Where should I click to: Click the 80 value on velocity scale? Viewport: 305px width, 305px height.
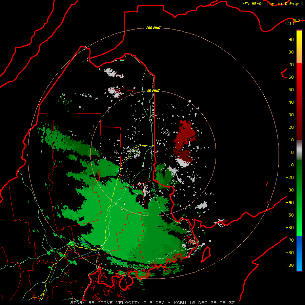(291, 52)
